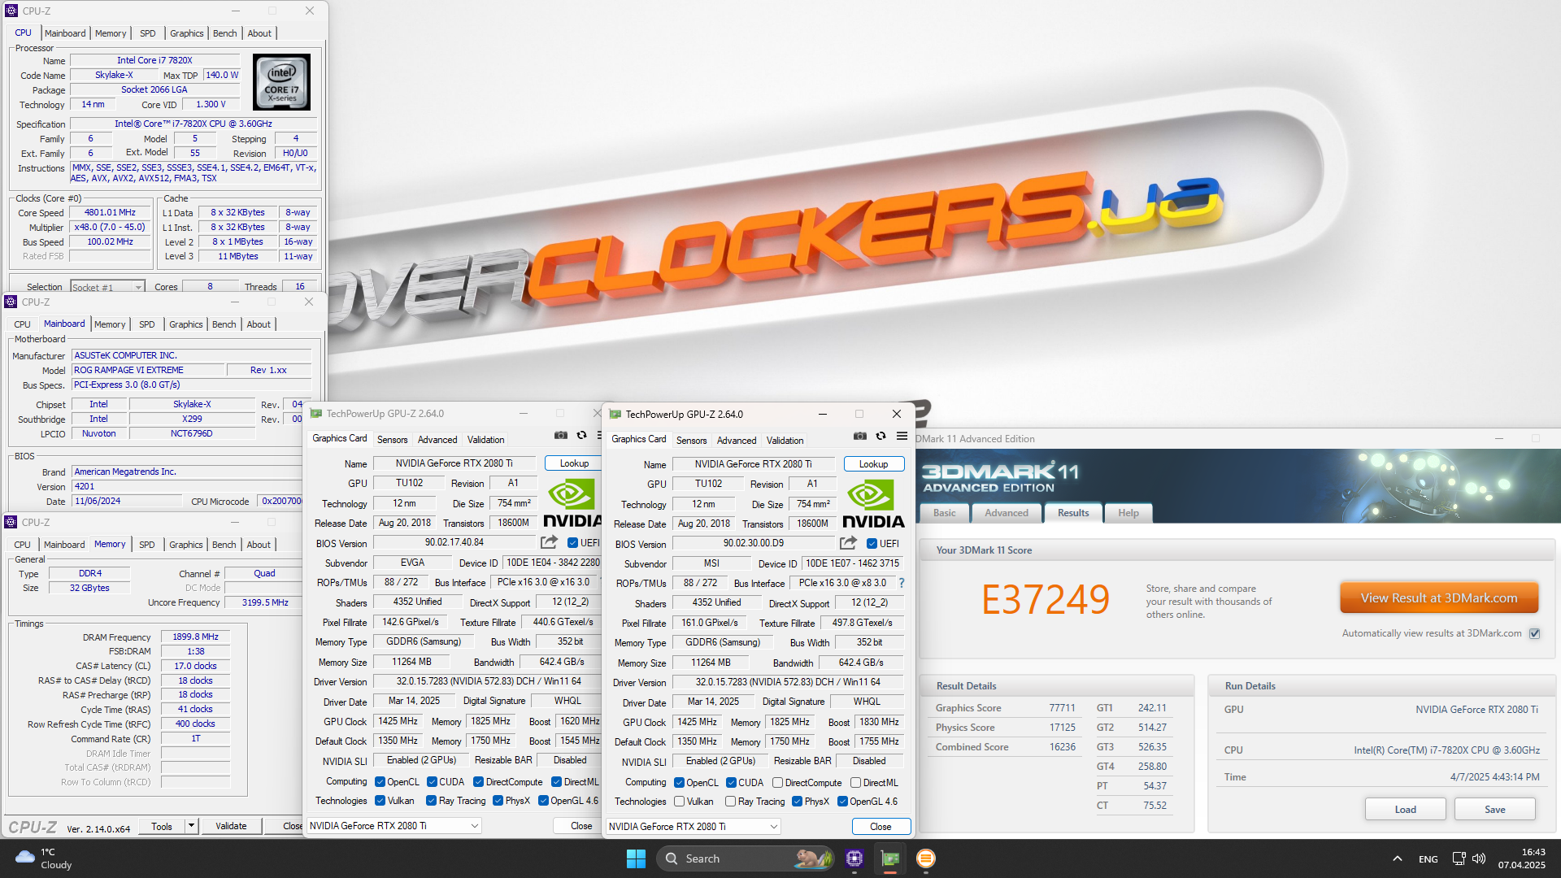
Task: Click NVIDIA logo in MSI GPU-Z window
Action: (x=872, y=505)
